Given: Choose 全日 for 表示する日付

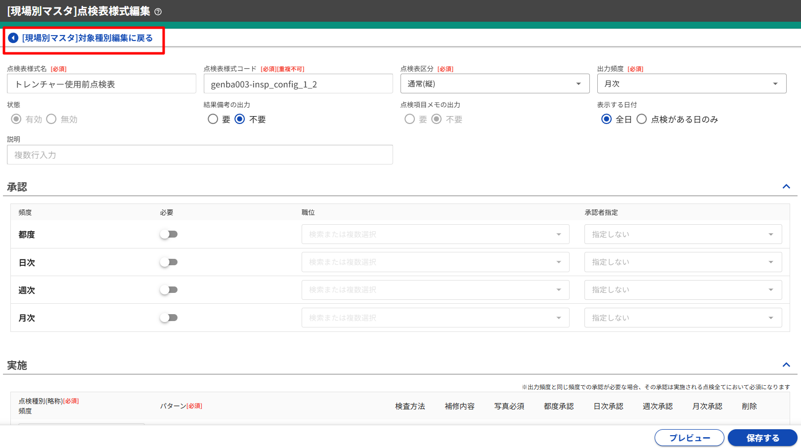Looking at the screenshot, I should point(607,119).
